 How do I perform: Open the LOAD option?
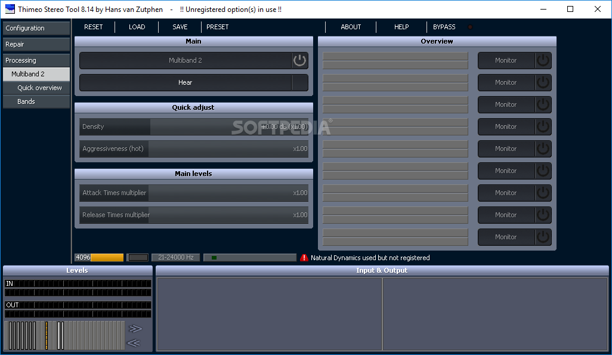(137, 27)
